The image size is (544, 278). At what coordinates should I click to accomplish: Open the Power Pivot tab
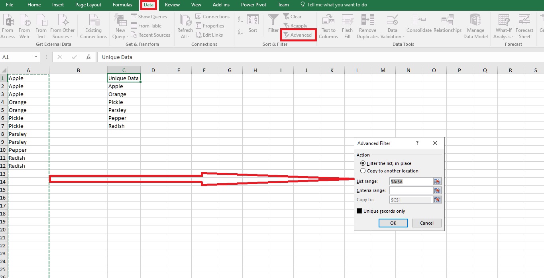pyautogui.click(x=253, y=5)
